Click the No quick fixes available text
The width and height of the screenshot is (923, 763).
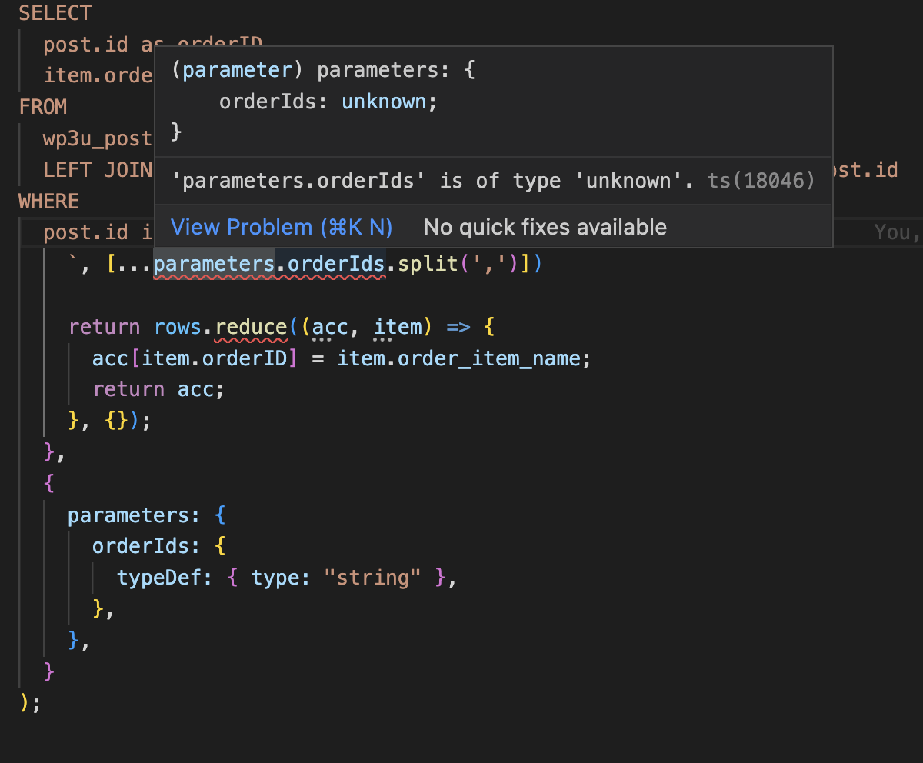545,227
